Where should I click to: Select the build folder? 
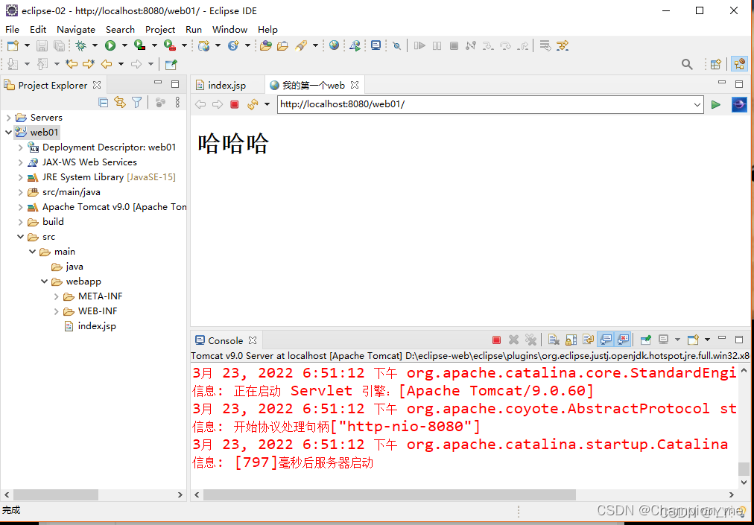click(x=53, y=222)
